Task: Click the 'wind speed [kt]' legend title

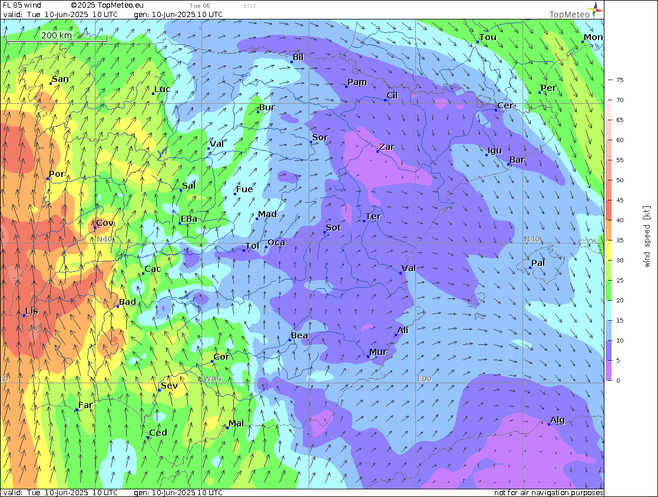Action: (x=647, y=236)
